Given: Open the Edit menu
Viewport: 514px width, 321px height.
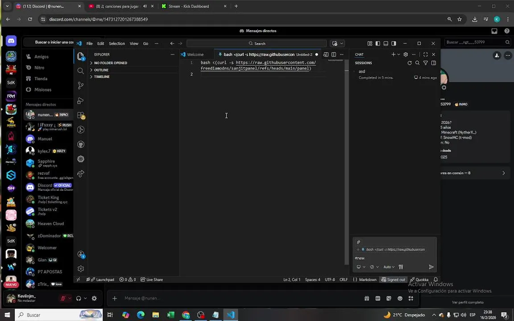Looking at the screenshot, I should (x=101, y=43).
